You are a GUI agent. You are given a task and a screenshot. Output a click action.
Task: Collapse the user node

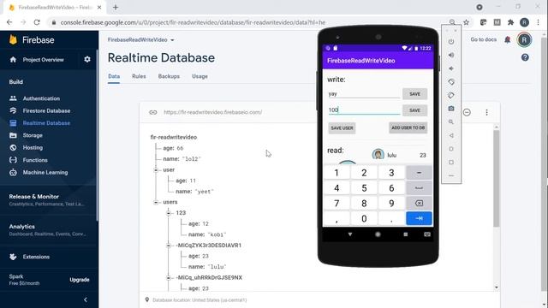[156, 170]
